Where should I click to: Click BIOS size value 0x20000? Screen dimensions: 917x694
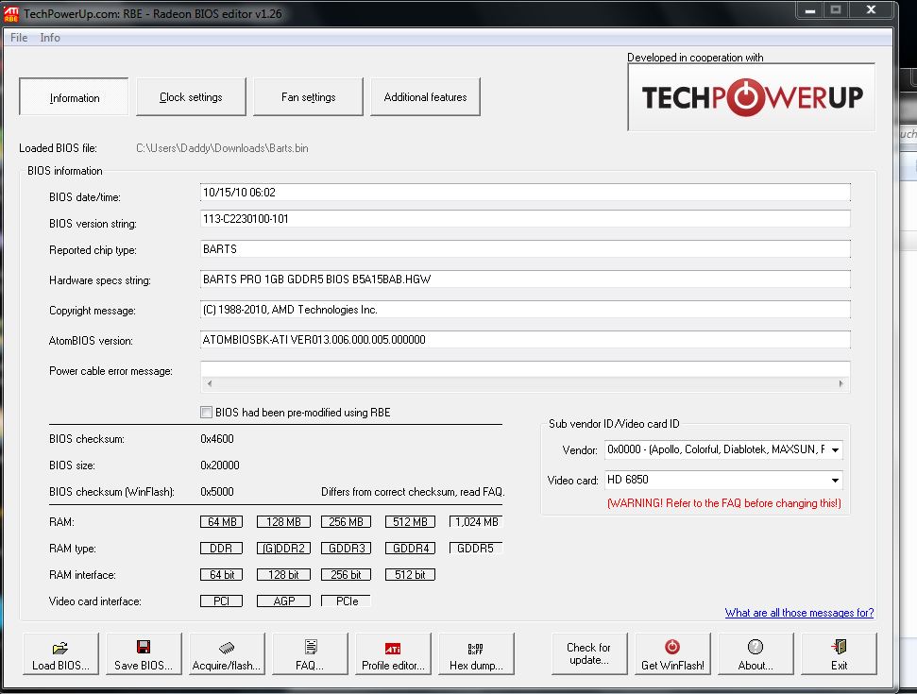pyautogui.click(x=220, y=465)
